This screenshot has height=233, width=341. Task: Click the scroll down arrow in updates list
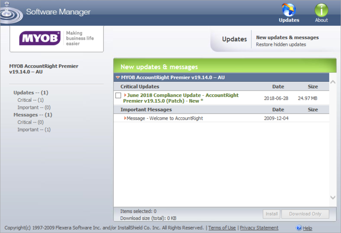click(333, 197)
